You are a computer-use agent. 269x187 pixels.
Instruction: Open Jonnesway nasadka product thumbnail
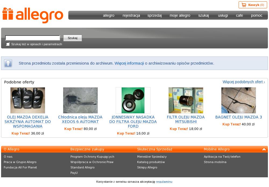click(x=133, y=100)
